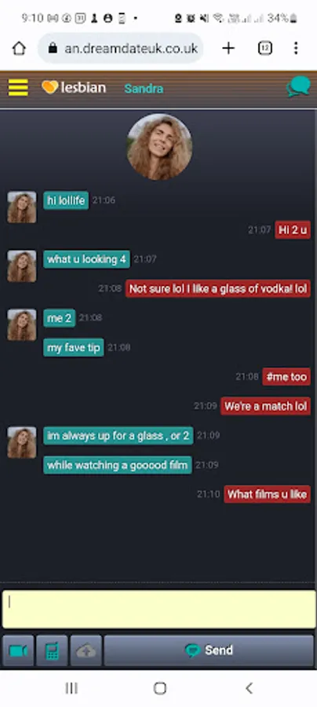Screen dimensions: 317x707
Task: Open the yellow hamburger menu
Action: (18, 87)
